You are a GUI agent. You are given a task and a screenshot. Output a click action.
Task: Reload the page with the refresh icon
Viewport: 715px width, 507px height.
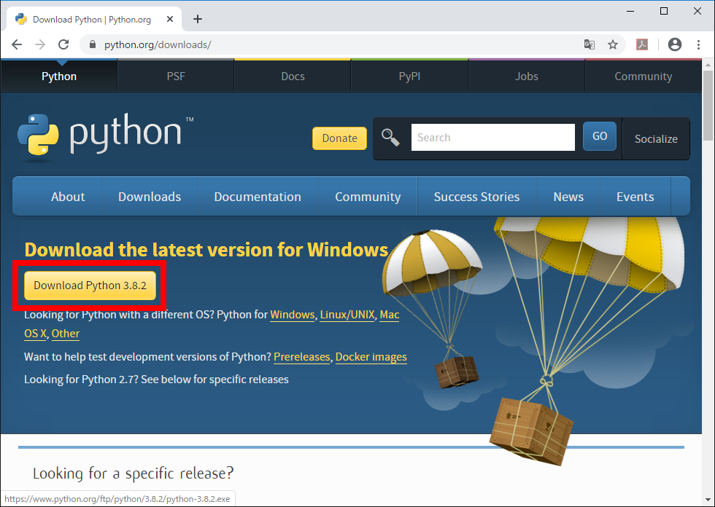click(63, 44)
